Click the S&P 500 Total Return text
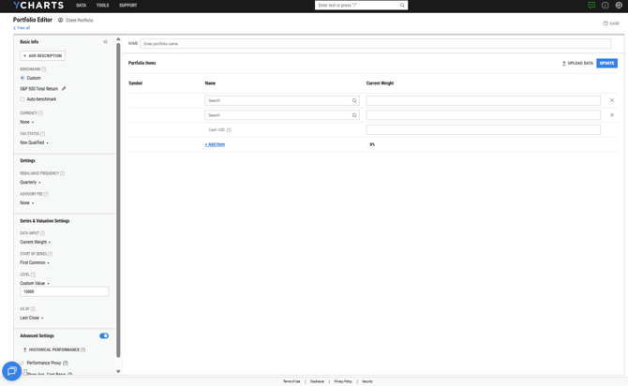Viewport: 628px width, 386px height. (38, 88)
